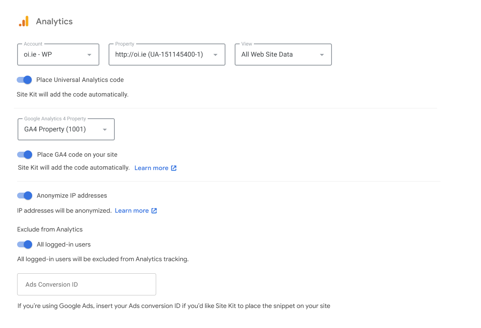Open Learn more link about GA4 code
481x328 pixels.
[x=151, y=168]
